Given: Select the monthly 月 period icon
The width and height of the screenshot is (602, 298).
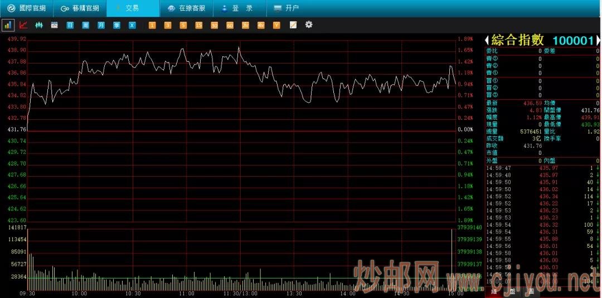Looking at the screenshot, I should point(101,25).
